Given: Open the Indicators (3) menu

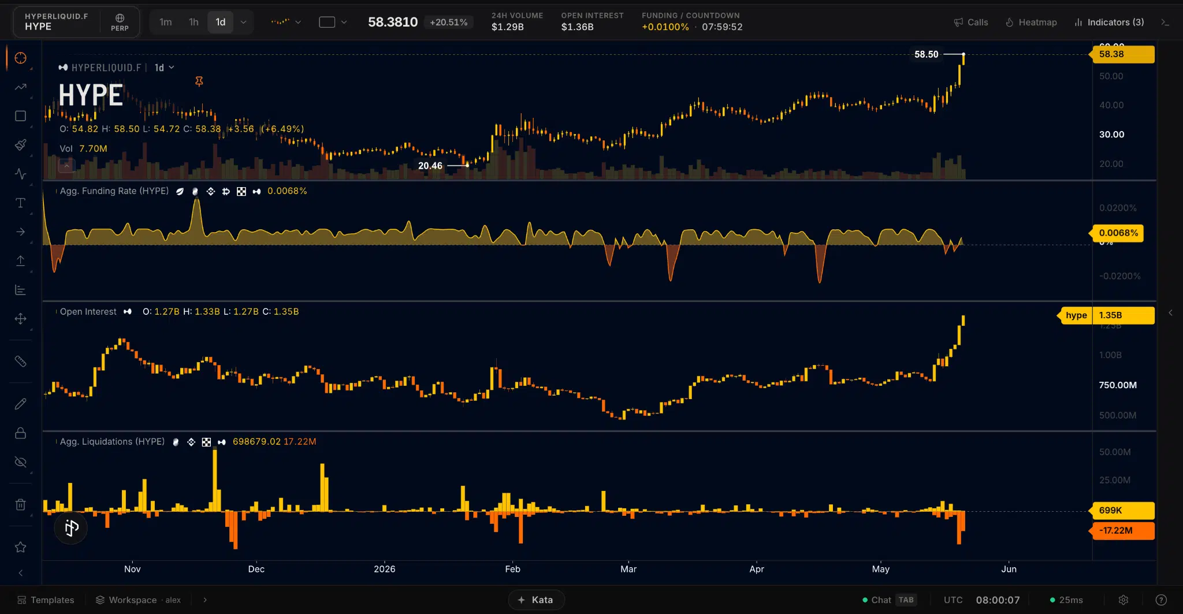Looking at the screenshot, I should (1109, 23).
